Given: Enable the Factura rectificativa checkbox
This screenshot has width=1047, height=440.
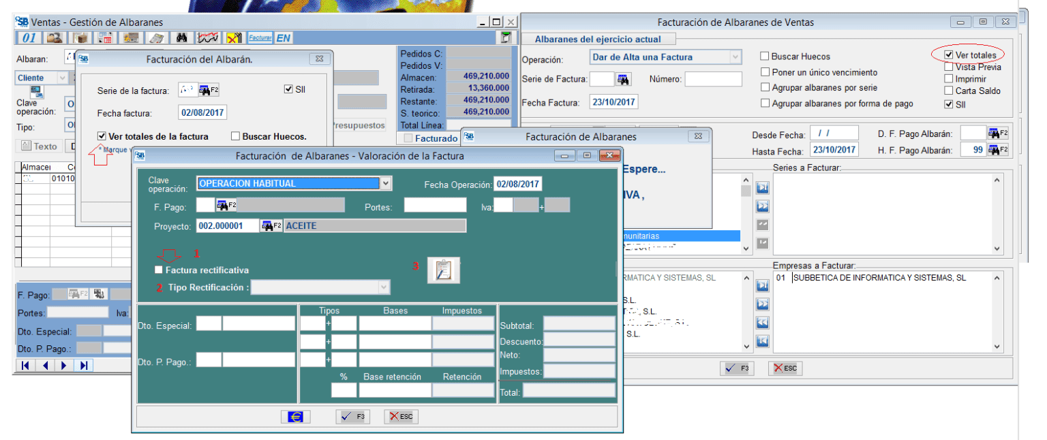Looking at the screenshot, I should pos(159,270).
